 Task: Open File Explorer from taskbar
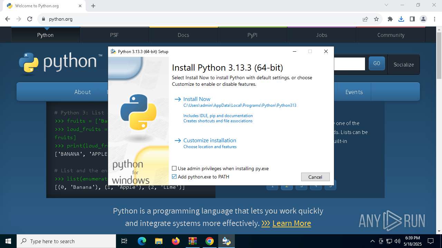coord(158,241)
